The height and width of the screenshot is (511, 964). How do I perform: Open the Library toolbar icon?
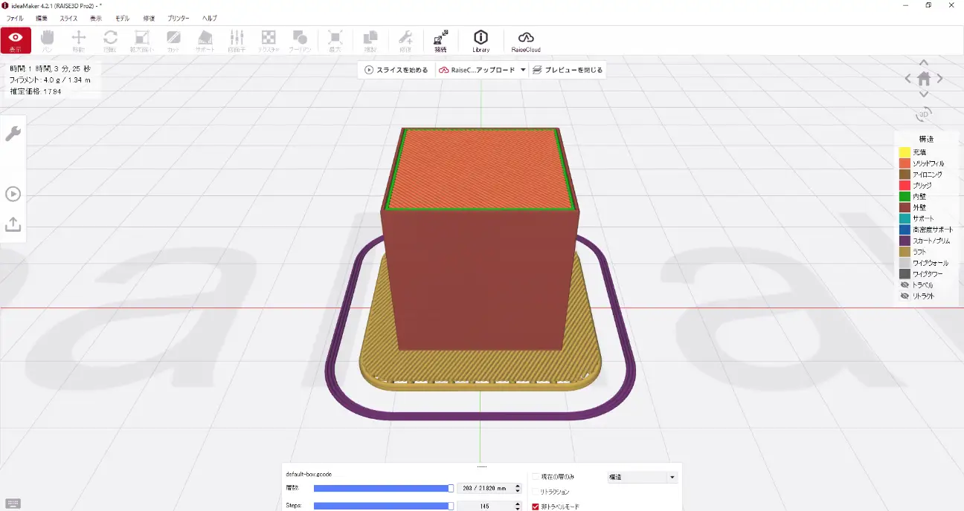[x=481, y=40]
